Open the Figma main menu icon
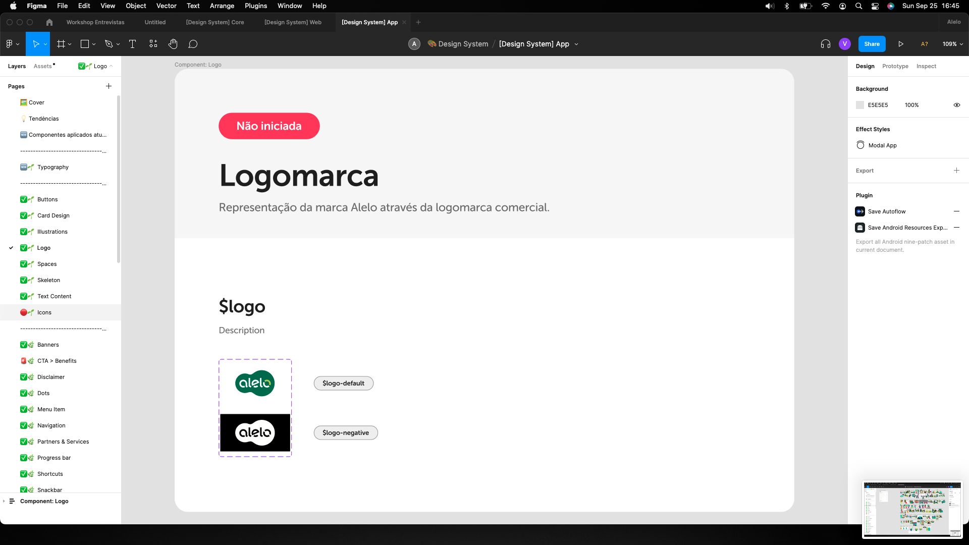 tap(10, 44)
